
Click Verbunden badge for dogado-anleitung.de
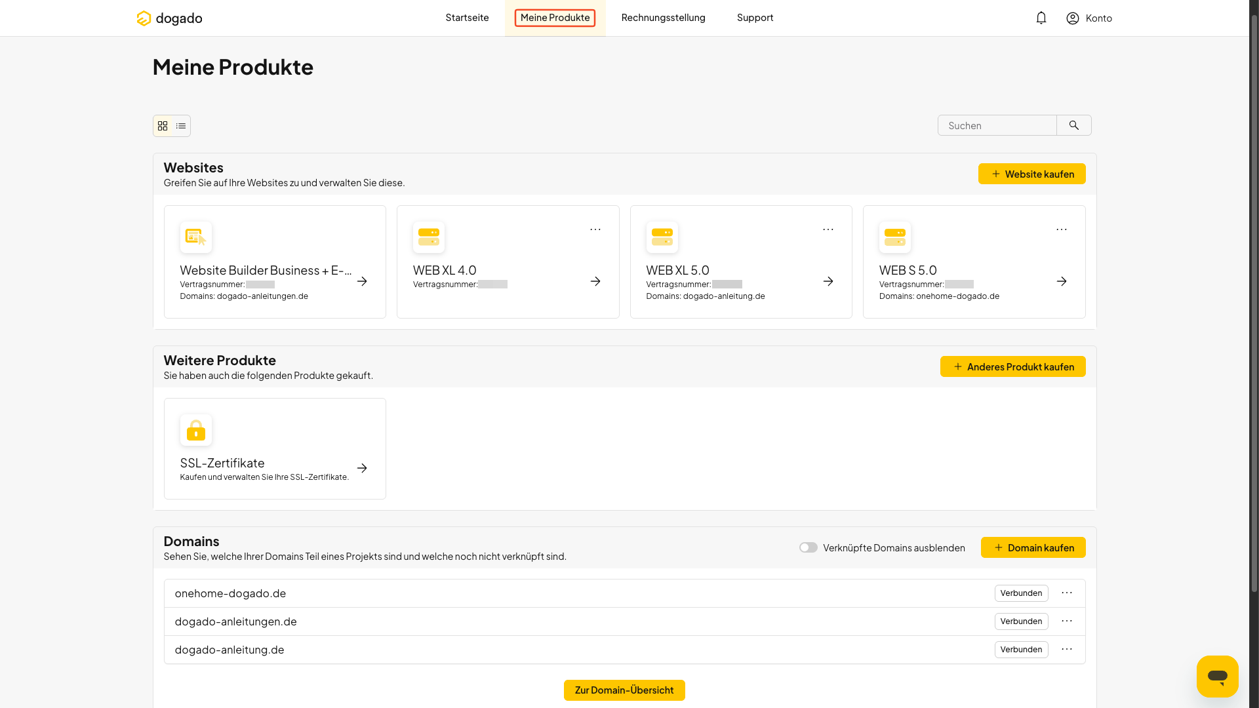pos(1021,650)
